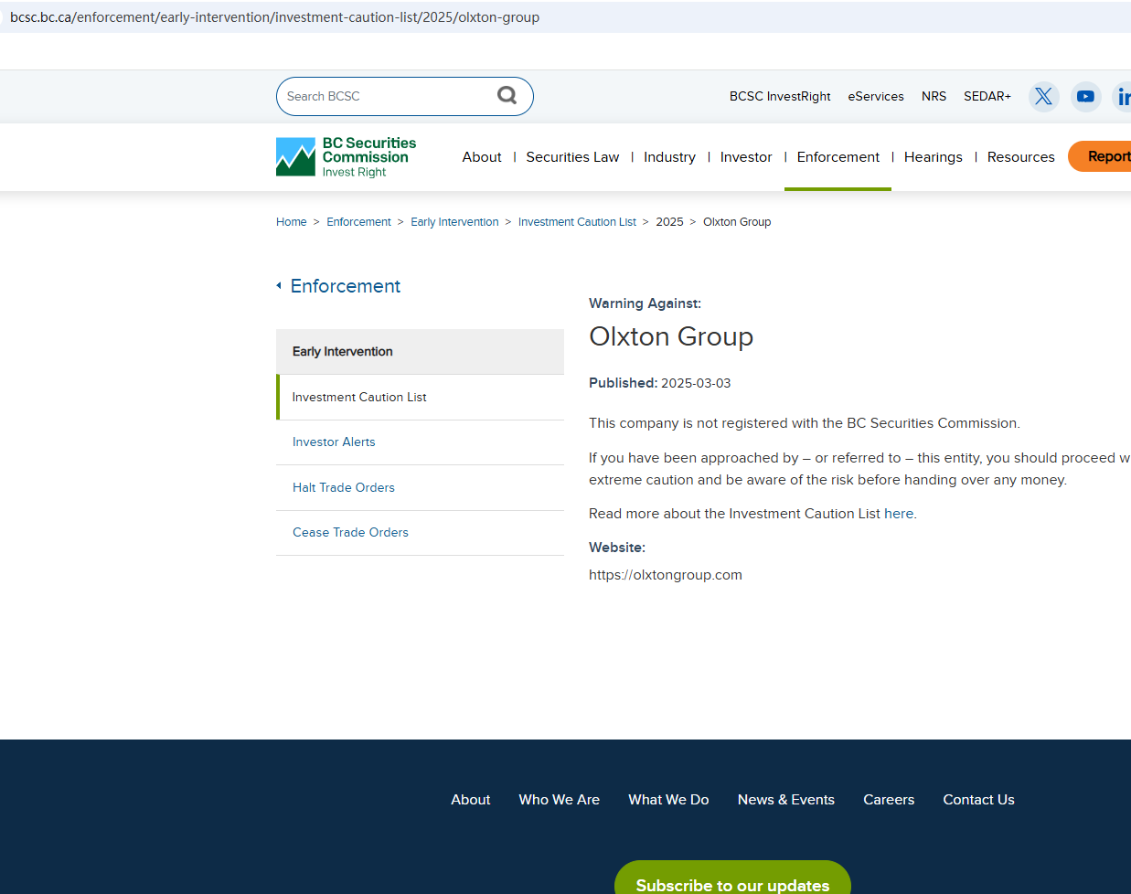The width and height of the screenshot is (1131, 894).
Task: Open the Hearings menu
Action: click(x=933, y=157)
